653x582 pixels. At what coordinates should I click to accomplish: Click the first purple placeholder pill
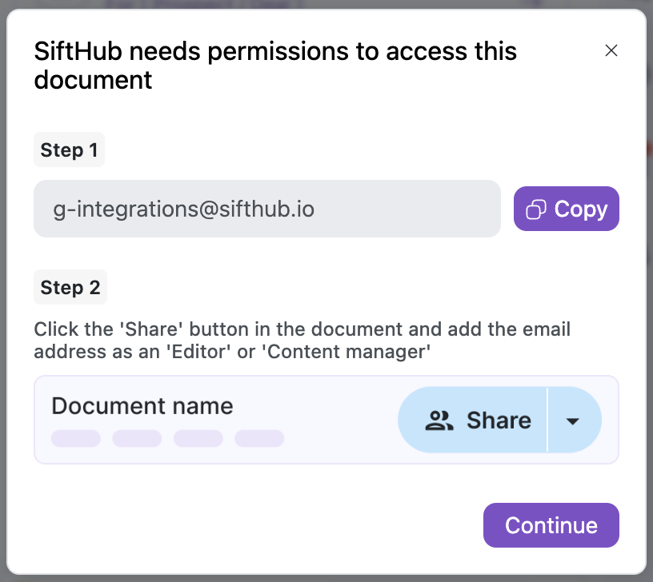coord(76,438)
